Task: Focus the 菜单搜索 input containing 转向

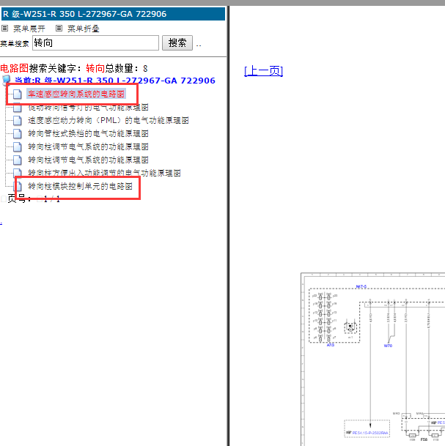Action: pyautogui.click(x=95, y=43)
